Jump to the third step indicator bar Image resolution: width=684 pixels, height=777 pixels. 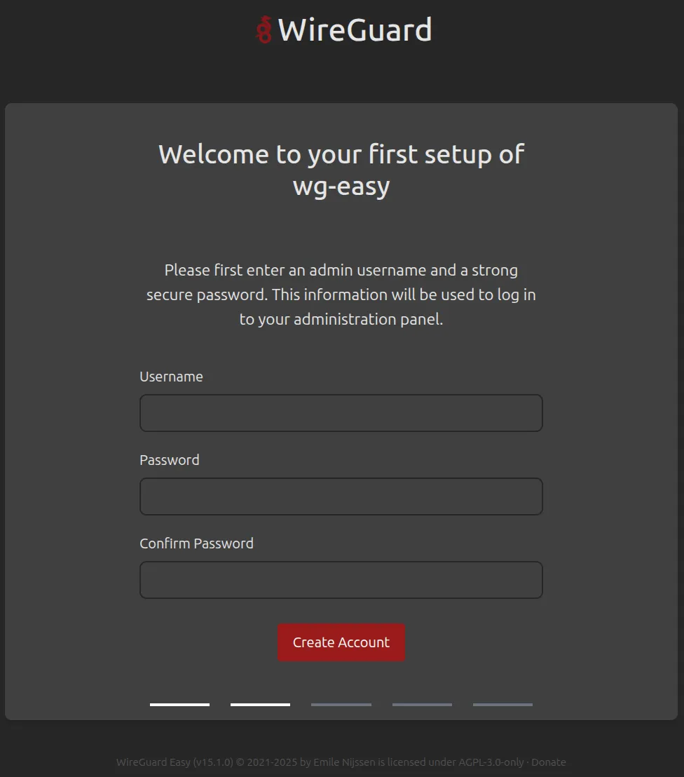[341, 704]
